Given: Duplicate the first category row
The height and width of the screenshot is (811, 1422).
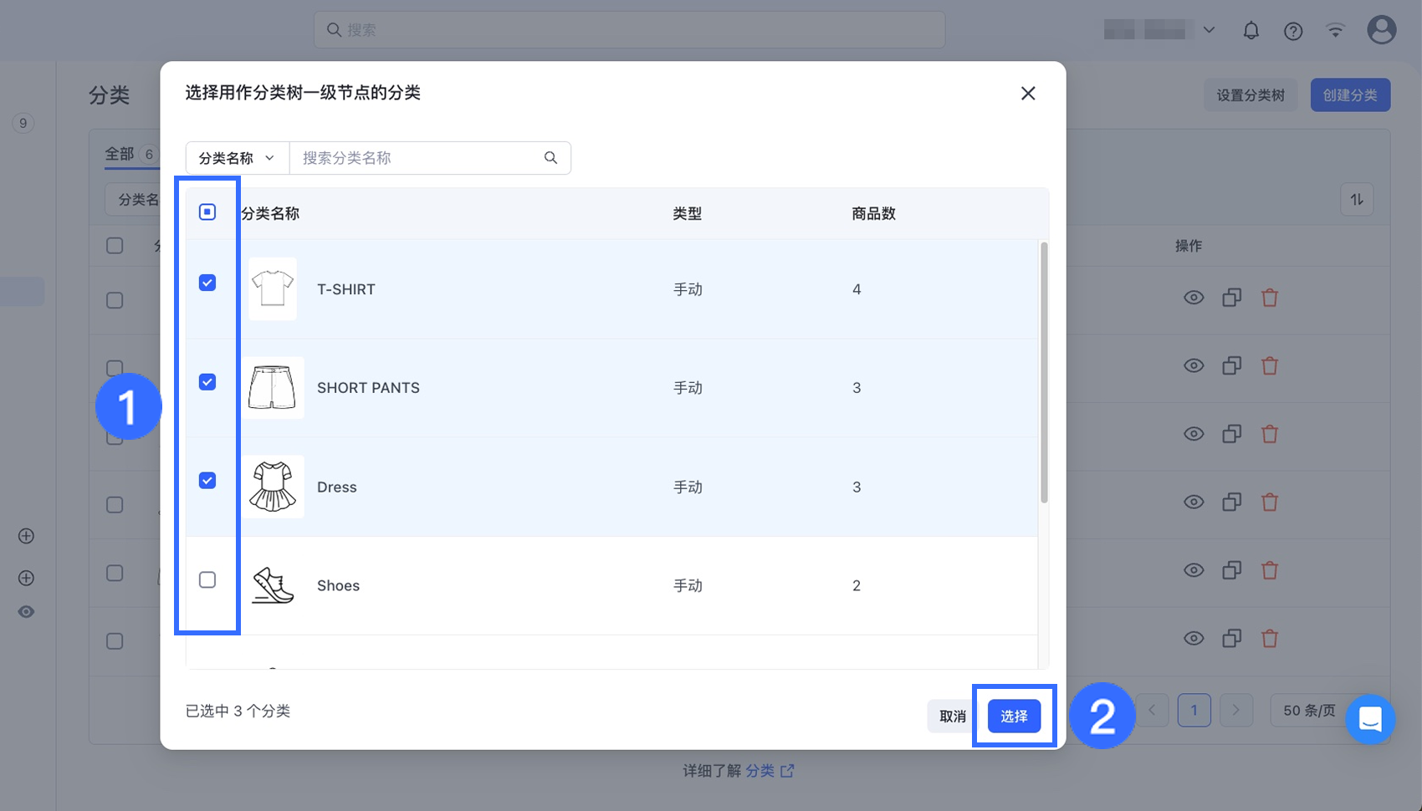Looking at the screenshot, I should coord(1231,298).
